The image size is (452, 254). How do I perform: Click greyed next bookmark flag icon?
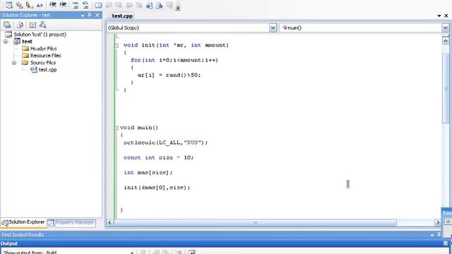pyautogui.click(x=119, y=5)
